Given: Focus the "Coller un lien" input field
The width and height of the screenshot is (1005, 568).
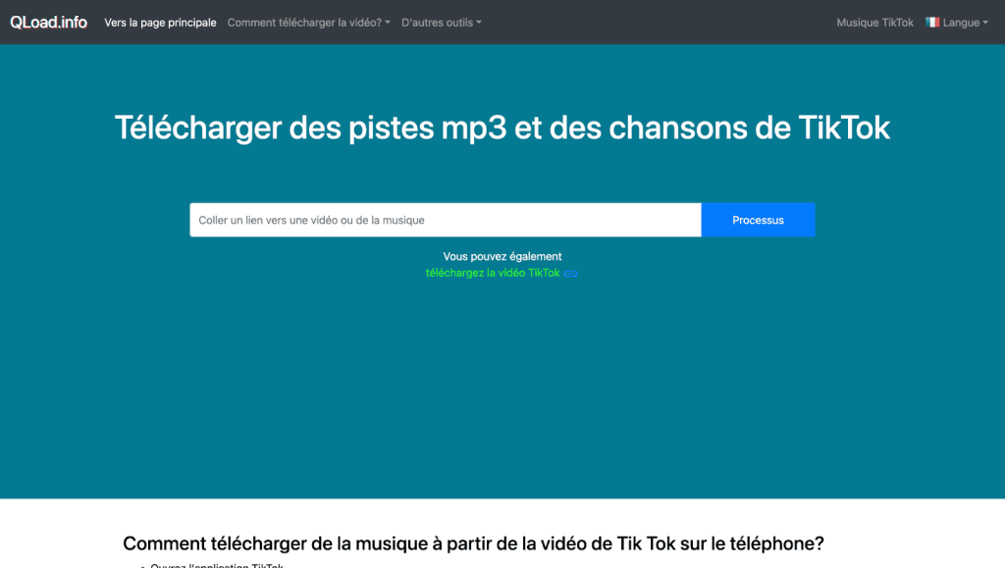Looking at the screenshot, I should (x=445, y=220).
